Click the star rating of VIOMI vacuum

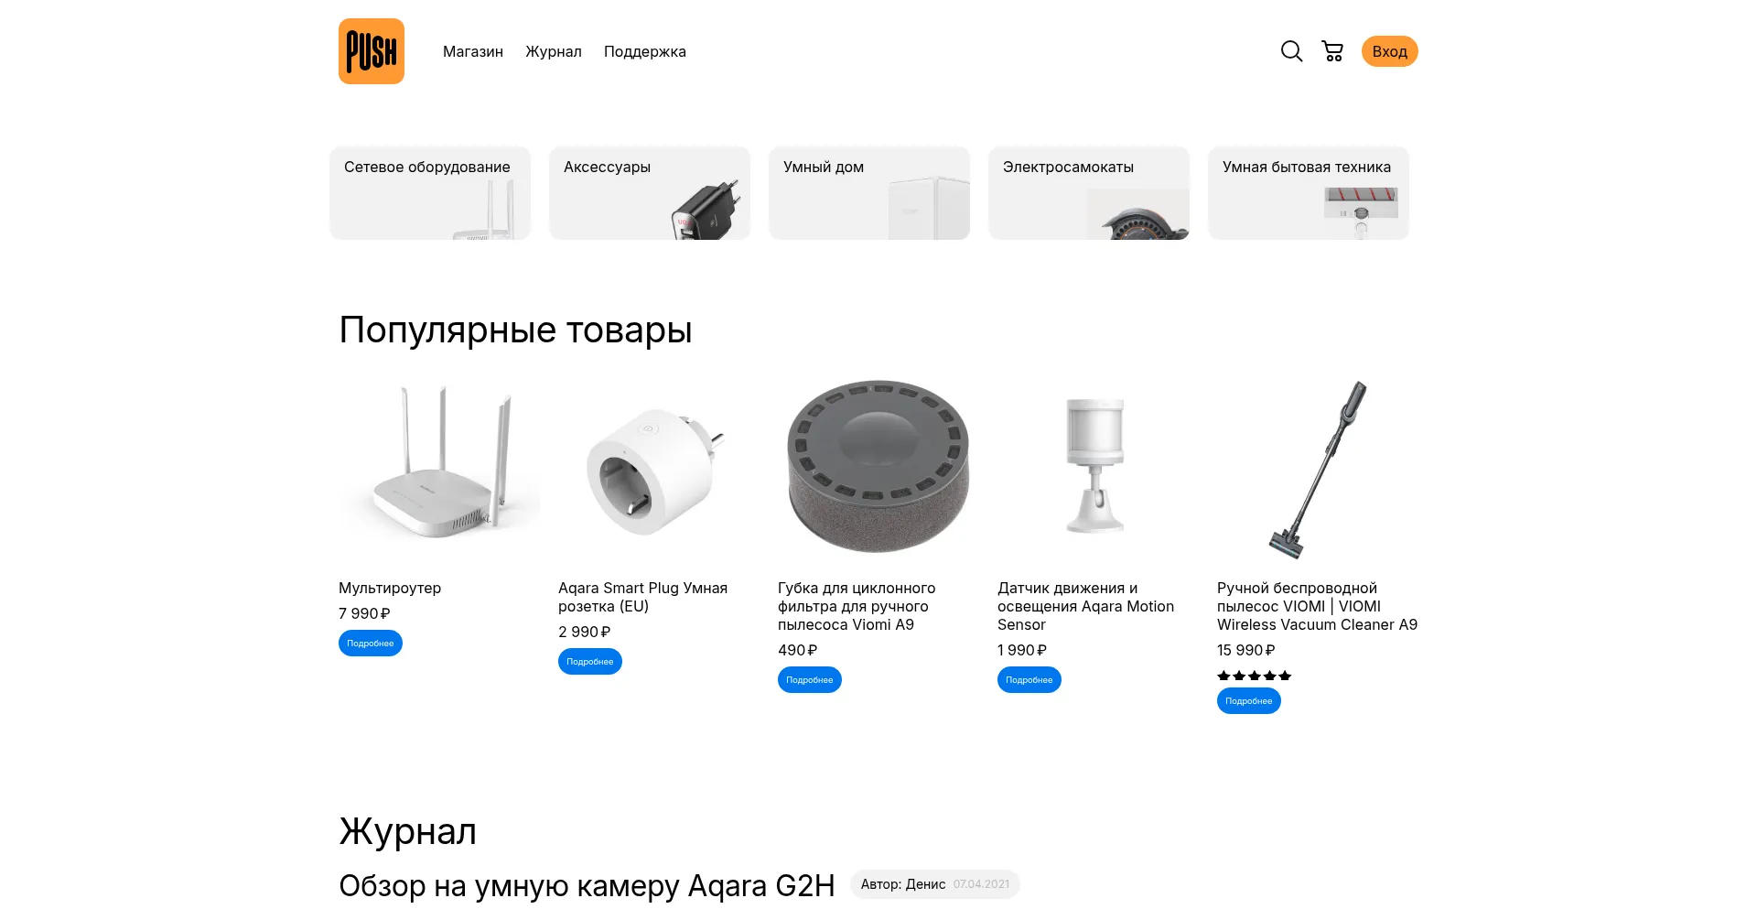[x=1254, y=676]
